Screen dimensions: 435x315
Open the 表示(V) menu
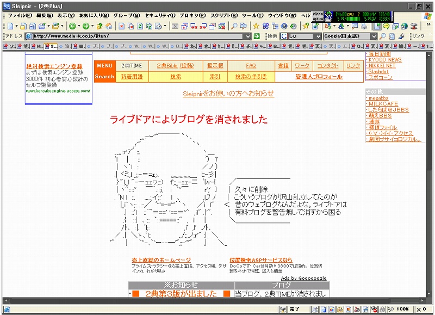66,16
